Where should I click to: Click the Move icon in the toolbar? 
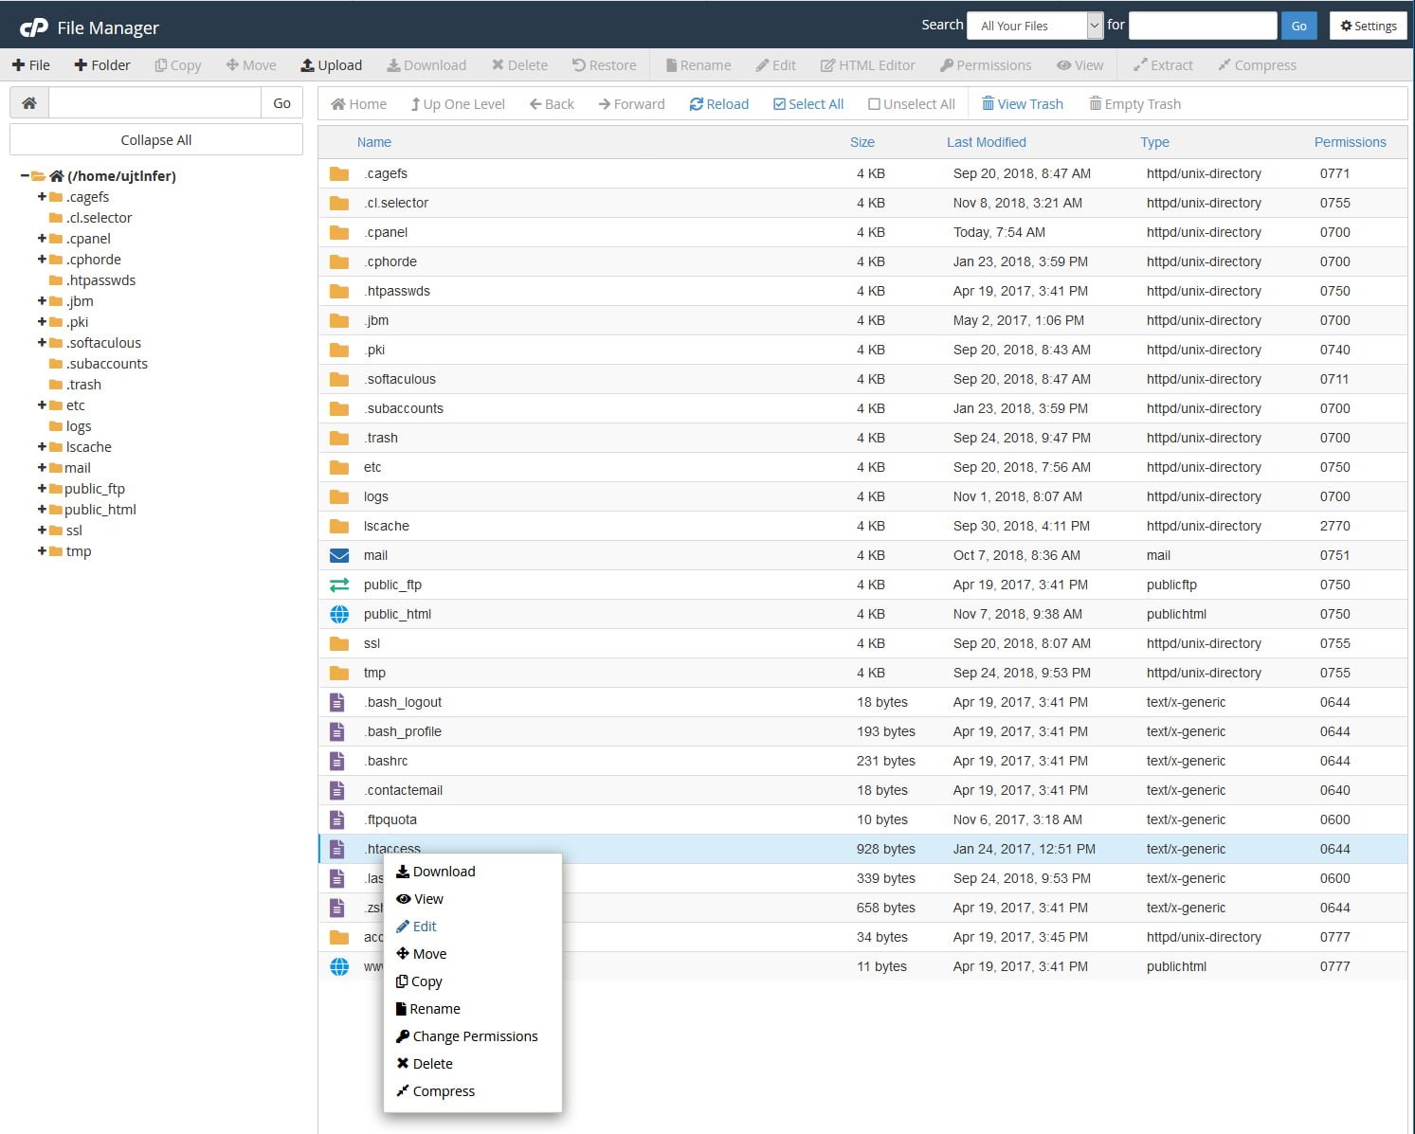[x=249, y=64]
